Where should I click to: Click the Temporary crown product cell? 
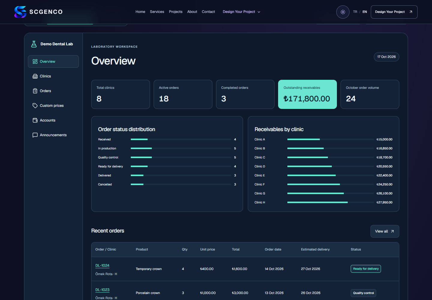149,269
